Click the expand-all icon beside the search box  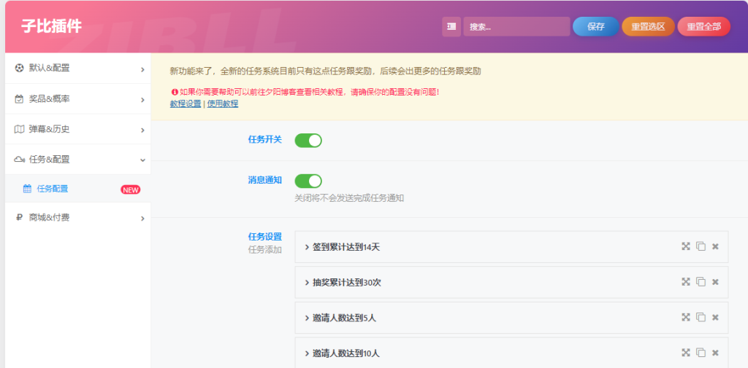click(451, 27)
